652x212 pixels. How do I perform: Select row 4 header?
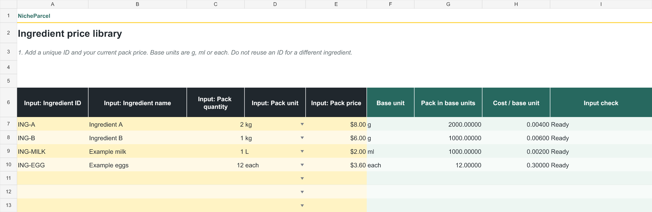tap(8, 67)
